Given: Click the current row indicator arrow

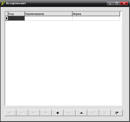Looking at the screenshot, I should 7,18.
